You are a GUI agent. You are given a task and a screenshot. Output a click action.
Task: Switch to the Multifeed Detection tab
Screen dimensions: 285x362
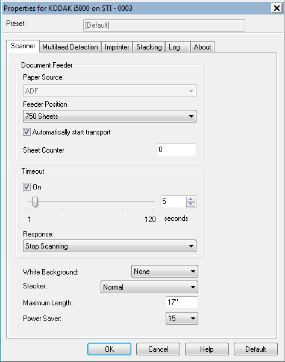click(70, 47)
